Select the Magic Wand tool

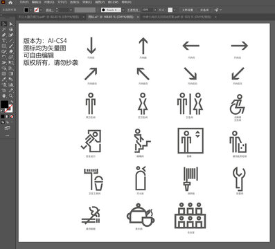(x=4, y=30)
